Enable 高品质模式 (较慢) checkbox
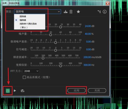The height and width of the screenshot is (109, 128). pyautogui.click(x=24, y=77)
